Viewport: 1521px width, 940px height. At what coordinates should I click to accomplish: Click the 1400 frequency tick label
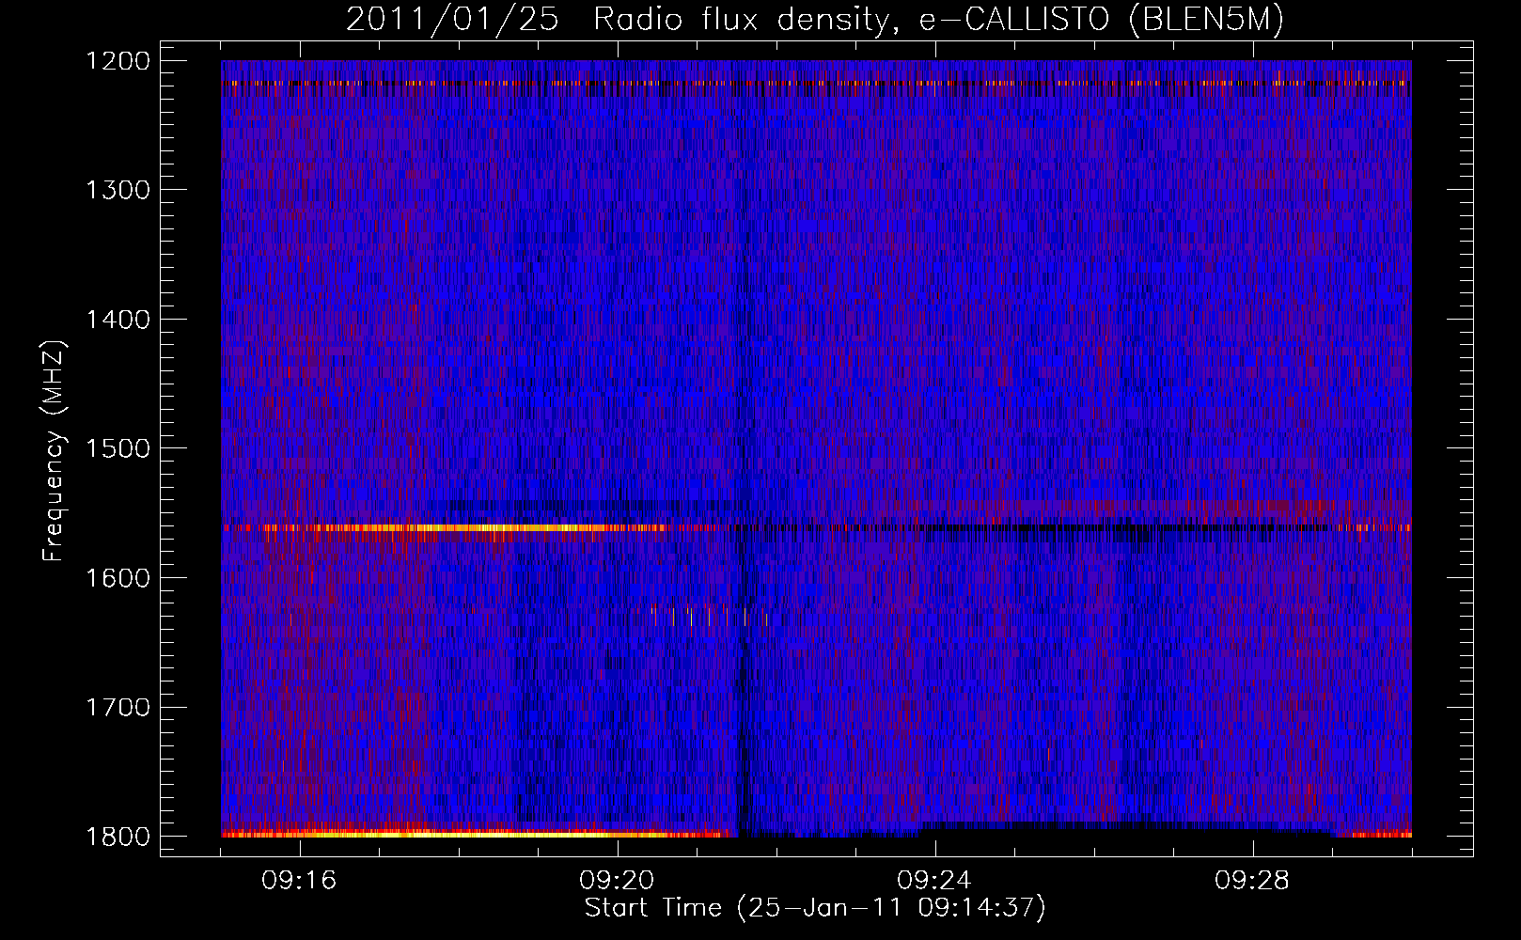click(118, 320)
